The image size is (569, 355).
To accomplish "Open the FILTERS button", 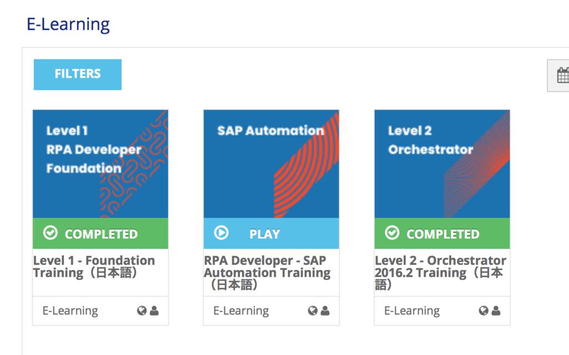I will tap(78, 74).
